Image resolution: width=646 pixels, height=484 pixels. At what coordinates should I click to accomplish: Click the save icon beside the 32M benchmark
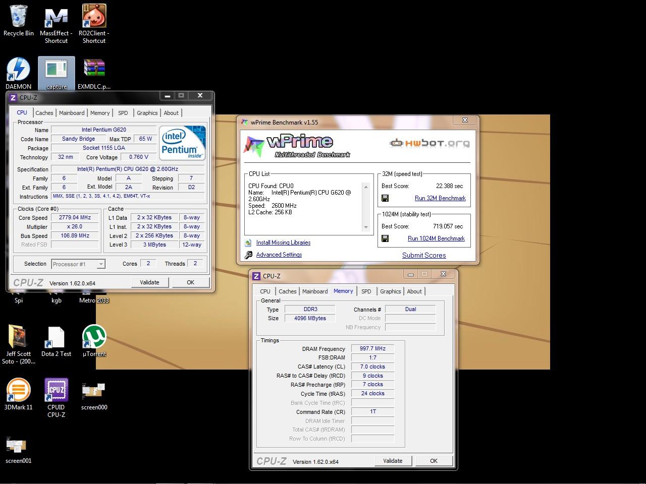point(385,198)
